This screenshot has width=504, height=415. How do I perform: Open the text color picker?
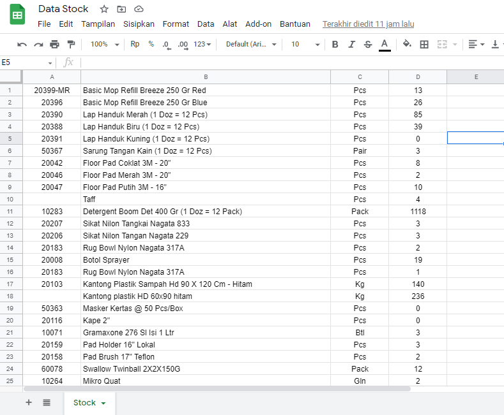coord(385,44)
